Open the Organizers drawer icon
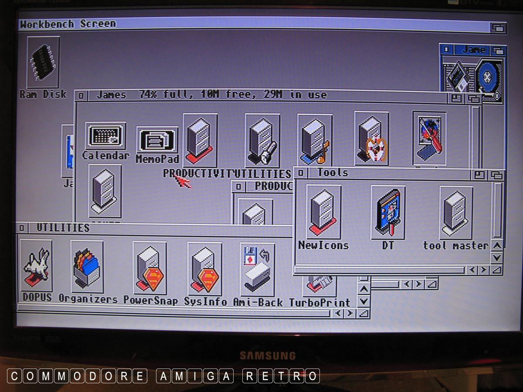This screenshot has height=392, width=523. coord(87,266)
